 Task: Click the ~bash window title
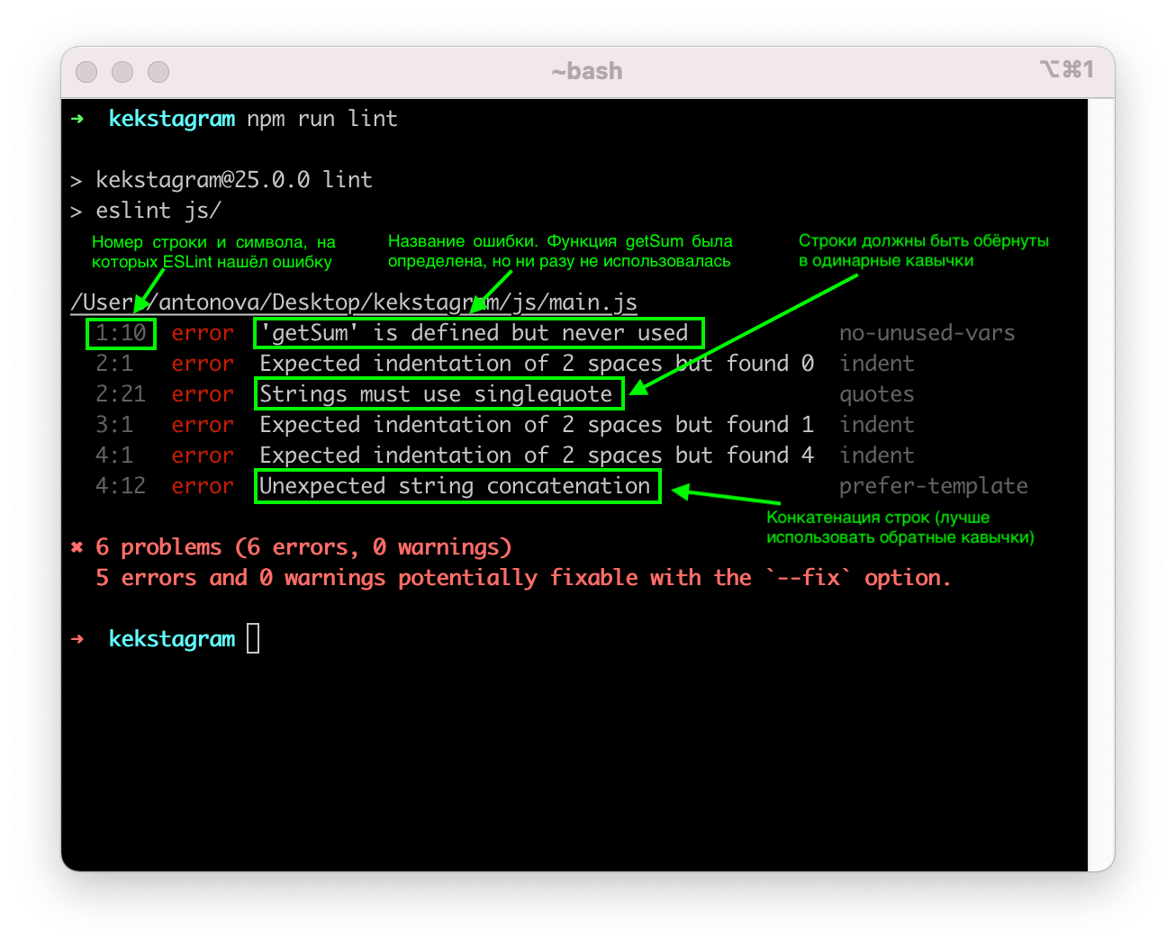587,71
